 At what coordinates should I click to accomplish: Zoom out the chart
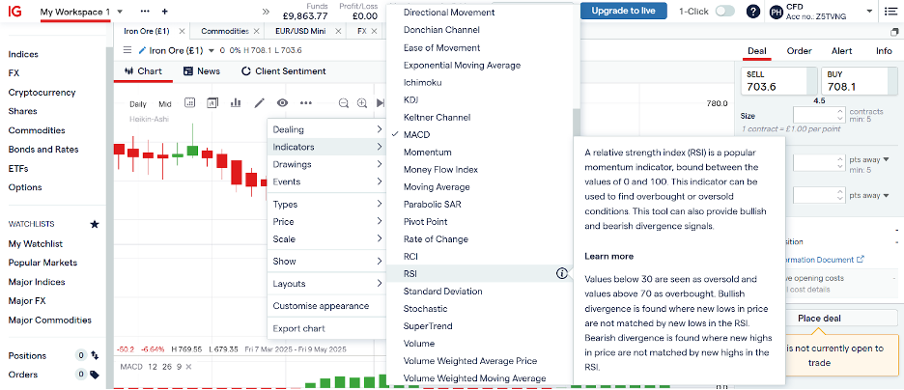tap(344, 103)
